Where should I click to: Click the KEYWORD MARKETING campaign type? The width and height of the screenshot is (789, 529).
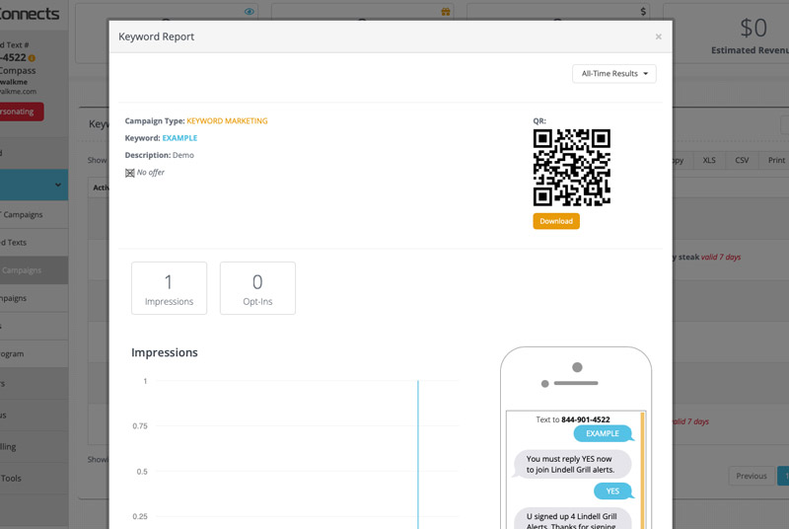[x=227, y=120]
